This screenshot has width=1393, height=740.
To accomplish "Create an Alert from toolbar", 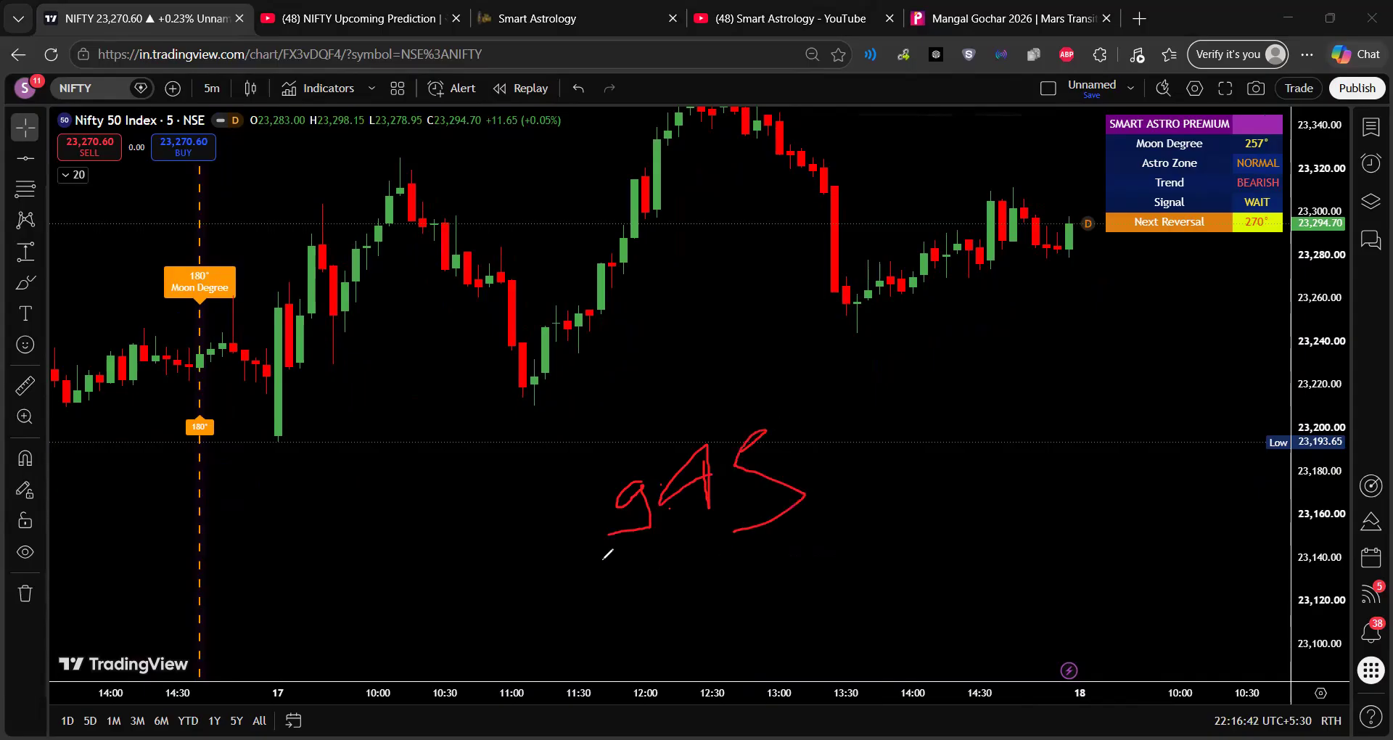I will 452,89.
